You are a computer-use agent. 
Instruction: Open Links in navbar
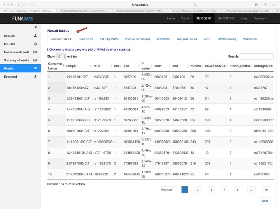click(x=244, y=18)
